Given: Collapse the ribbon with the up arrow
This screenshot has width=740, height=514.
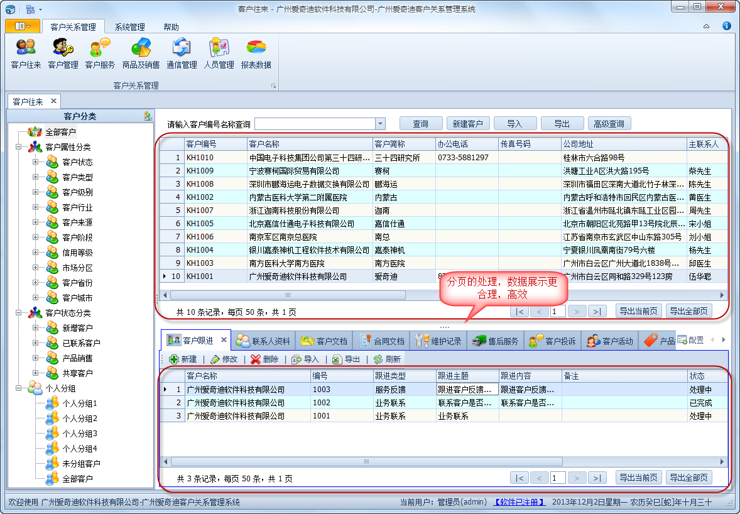Looking at the screenshot, I should point(706,26).
